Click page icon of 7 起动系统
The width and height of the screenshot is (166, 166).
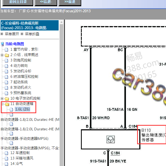pos(7,82)
